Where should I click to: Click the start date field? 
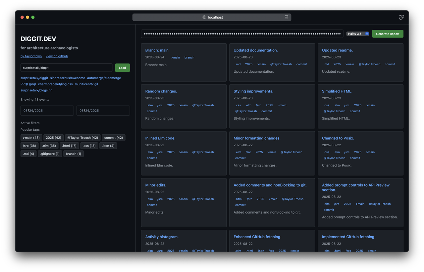coord(47,111)
